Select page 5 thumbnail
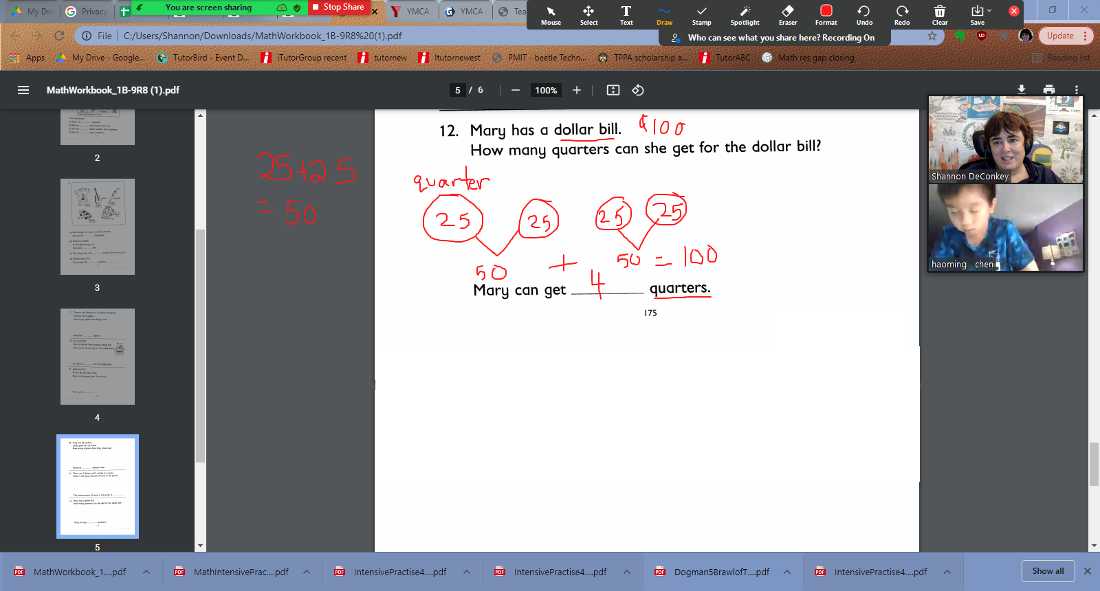Viewport: 1100px width, 591px height. 98,487
